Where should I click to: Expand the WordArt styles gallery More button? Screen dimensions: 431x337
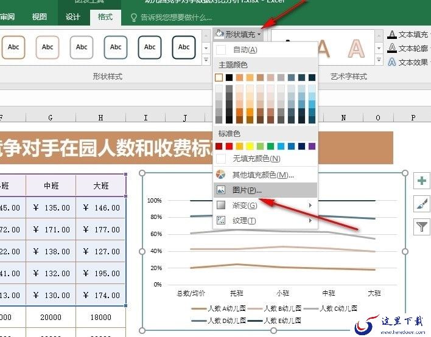[x=379, y=60]
